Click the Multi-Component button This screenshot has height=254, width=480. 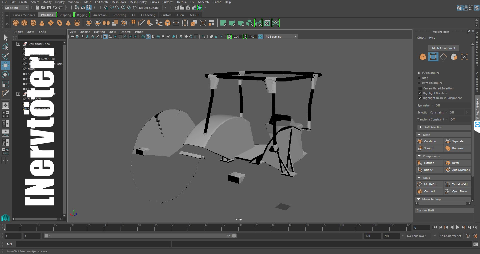click(443, 48)
